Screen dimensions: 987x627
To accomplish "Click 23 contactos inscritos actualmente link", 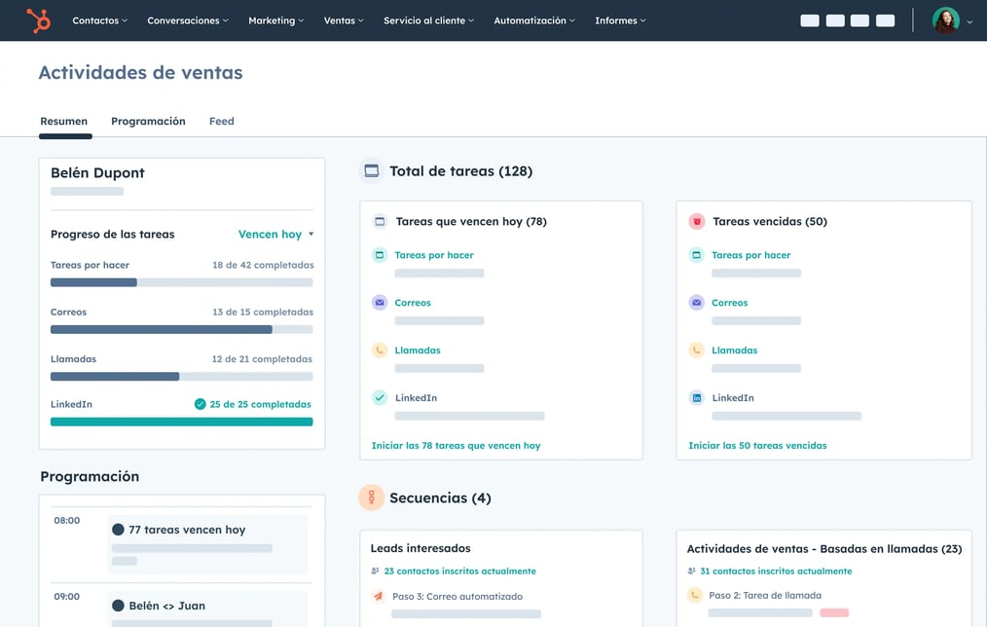I will point(460,571).
